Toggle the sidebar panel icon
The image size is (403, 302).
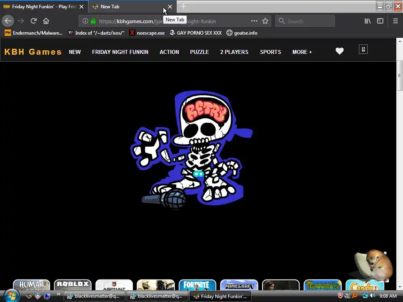pos(380,21)
